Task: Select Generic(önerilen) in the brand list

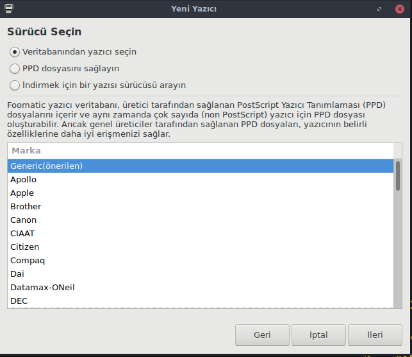Action: tap(46, 166)
